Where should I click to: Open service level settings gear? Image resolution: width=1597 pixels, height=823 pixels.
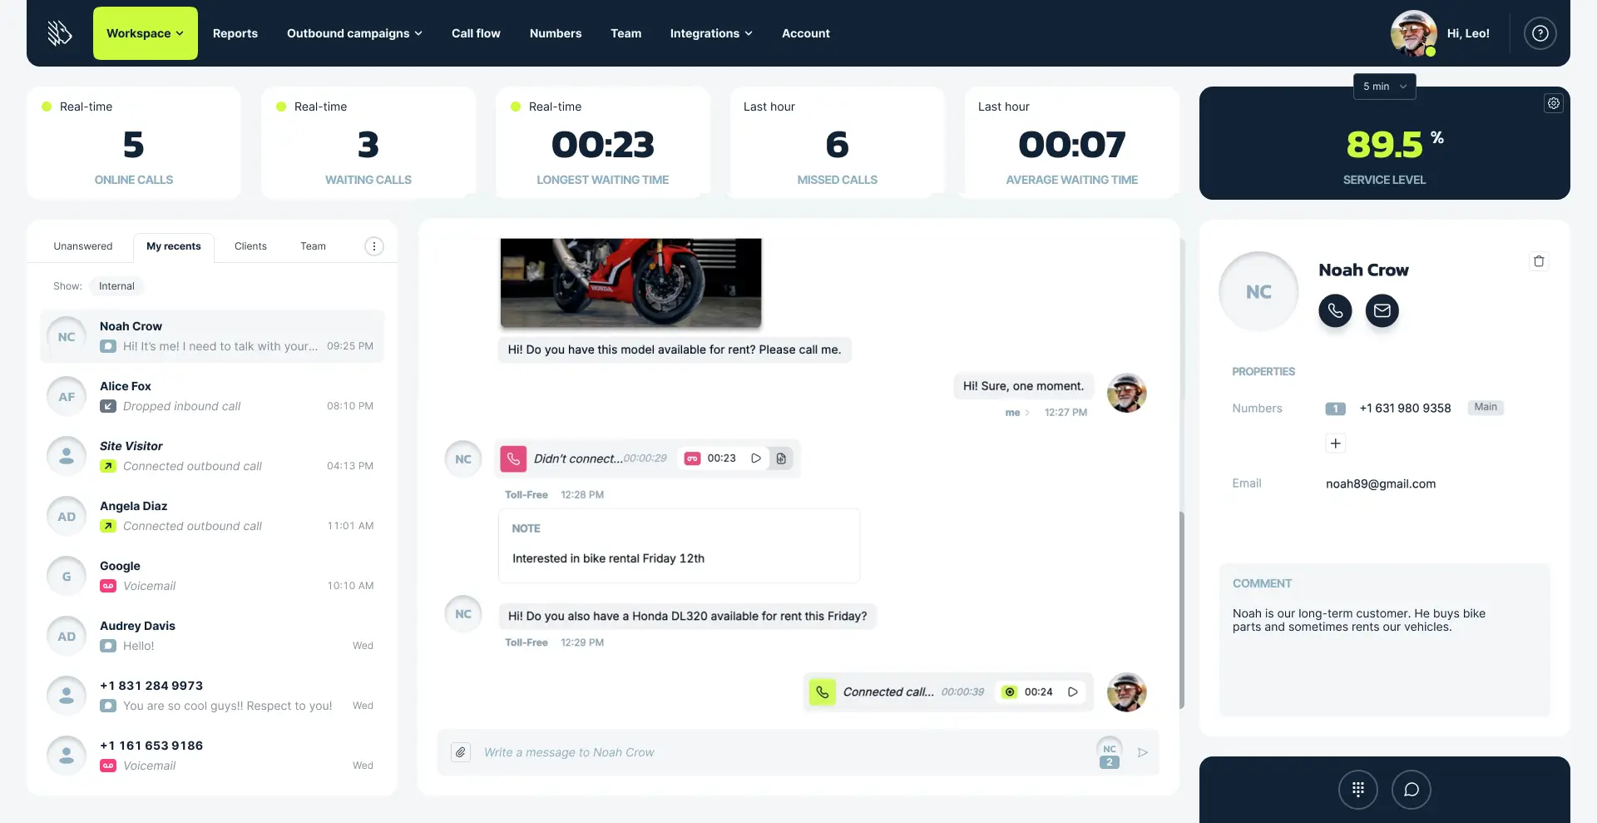point(1553,103)
